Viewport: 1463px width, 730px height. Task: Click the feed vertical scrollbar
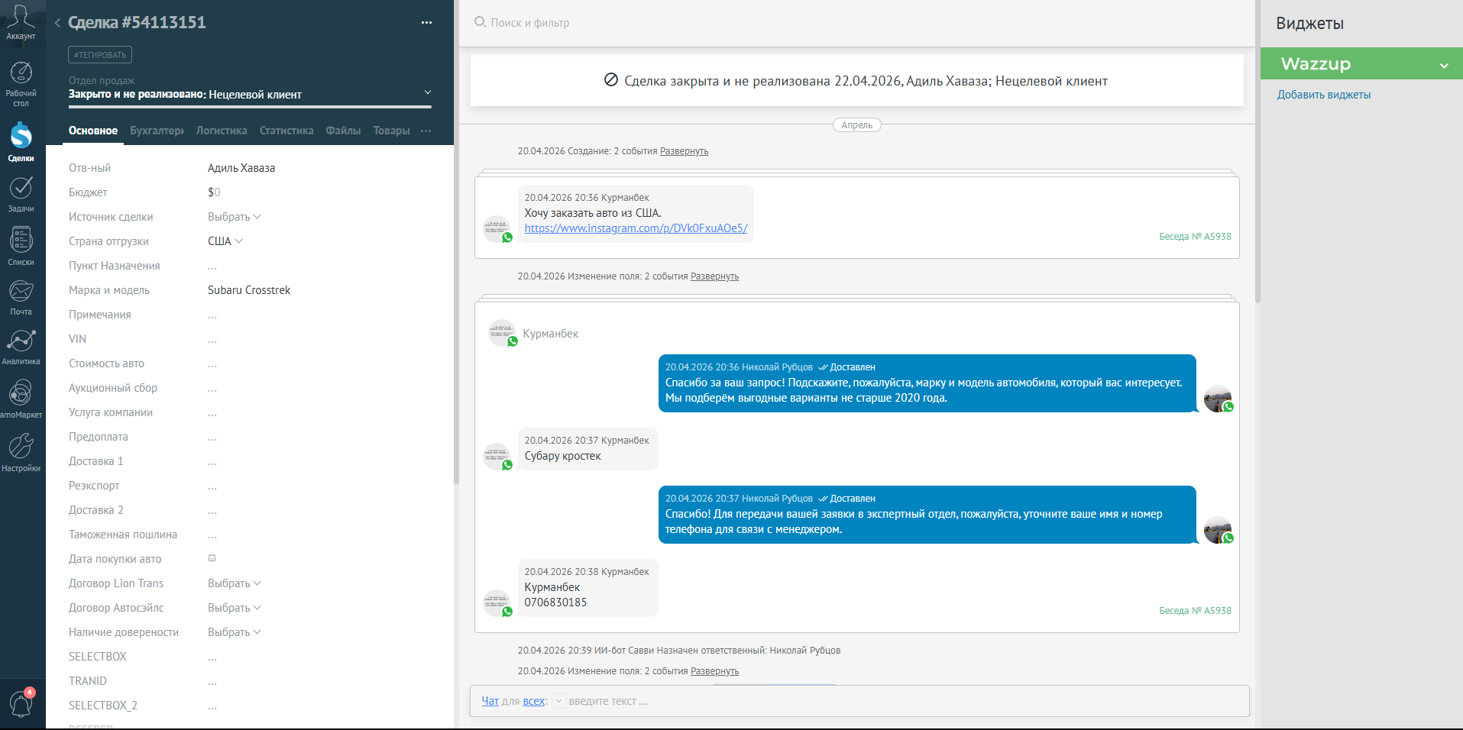1257,153
